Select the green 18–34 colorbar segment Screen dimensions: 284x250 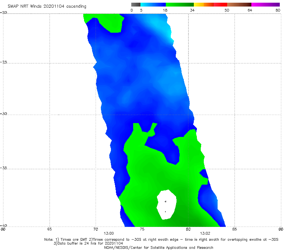[x=180, y=5]
